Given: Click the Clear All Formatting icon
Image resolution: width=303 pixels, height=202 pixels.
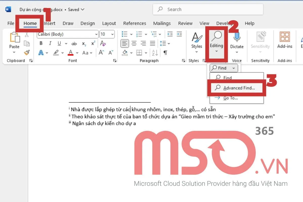Looking at the screenshot, I should pos(103,43).
